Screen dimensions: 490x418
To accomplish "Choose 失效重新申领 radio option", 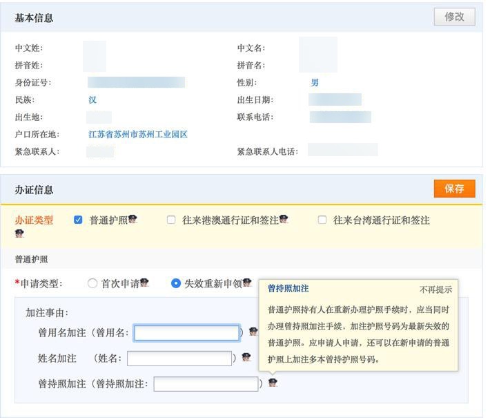I will click(176, 283).
